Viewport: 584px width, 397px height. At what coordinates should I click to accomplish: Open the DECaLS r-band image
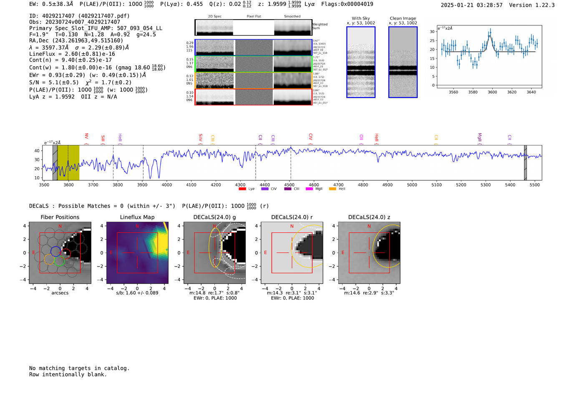(292, 252)
